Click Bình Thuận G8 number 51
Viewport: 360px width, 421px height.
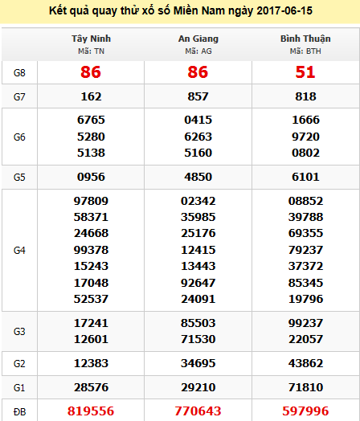coord(305,72)
